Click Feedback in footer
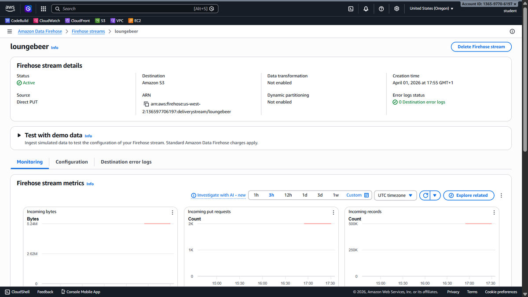This screenshot has height=297, width=528. [45, 292]
